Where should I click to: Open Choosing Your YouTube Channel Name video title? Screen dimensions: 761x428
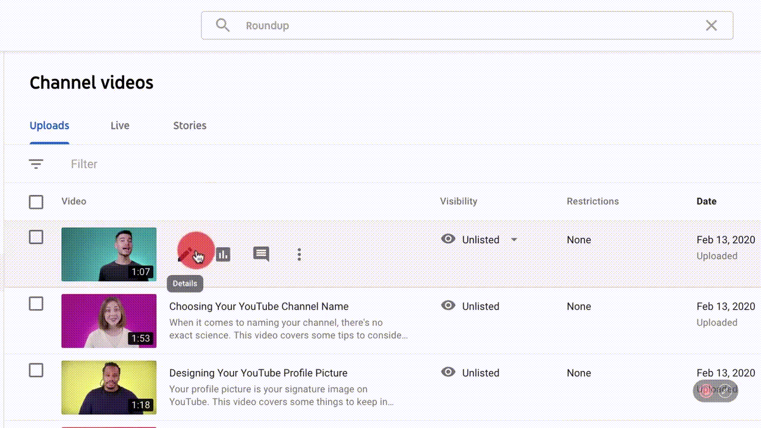coord(259,307)
